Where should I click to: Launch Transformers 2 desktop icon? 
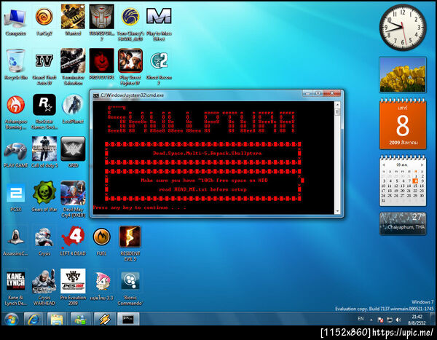point(101,23)
